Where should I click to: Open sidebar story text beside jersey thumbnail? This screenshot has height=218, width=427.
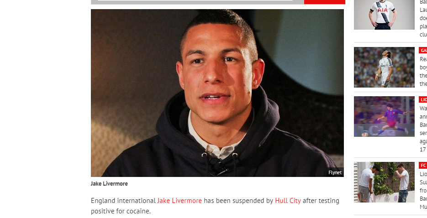pos(423,19)
